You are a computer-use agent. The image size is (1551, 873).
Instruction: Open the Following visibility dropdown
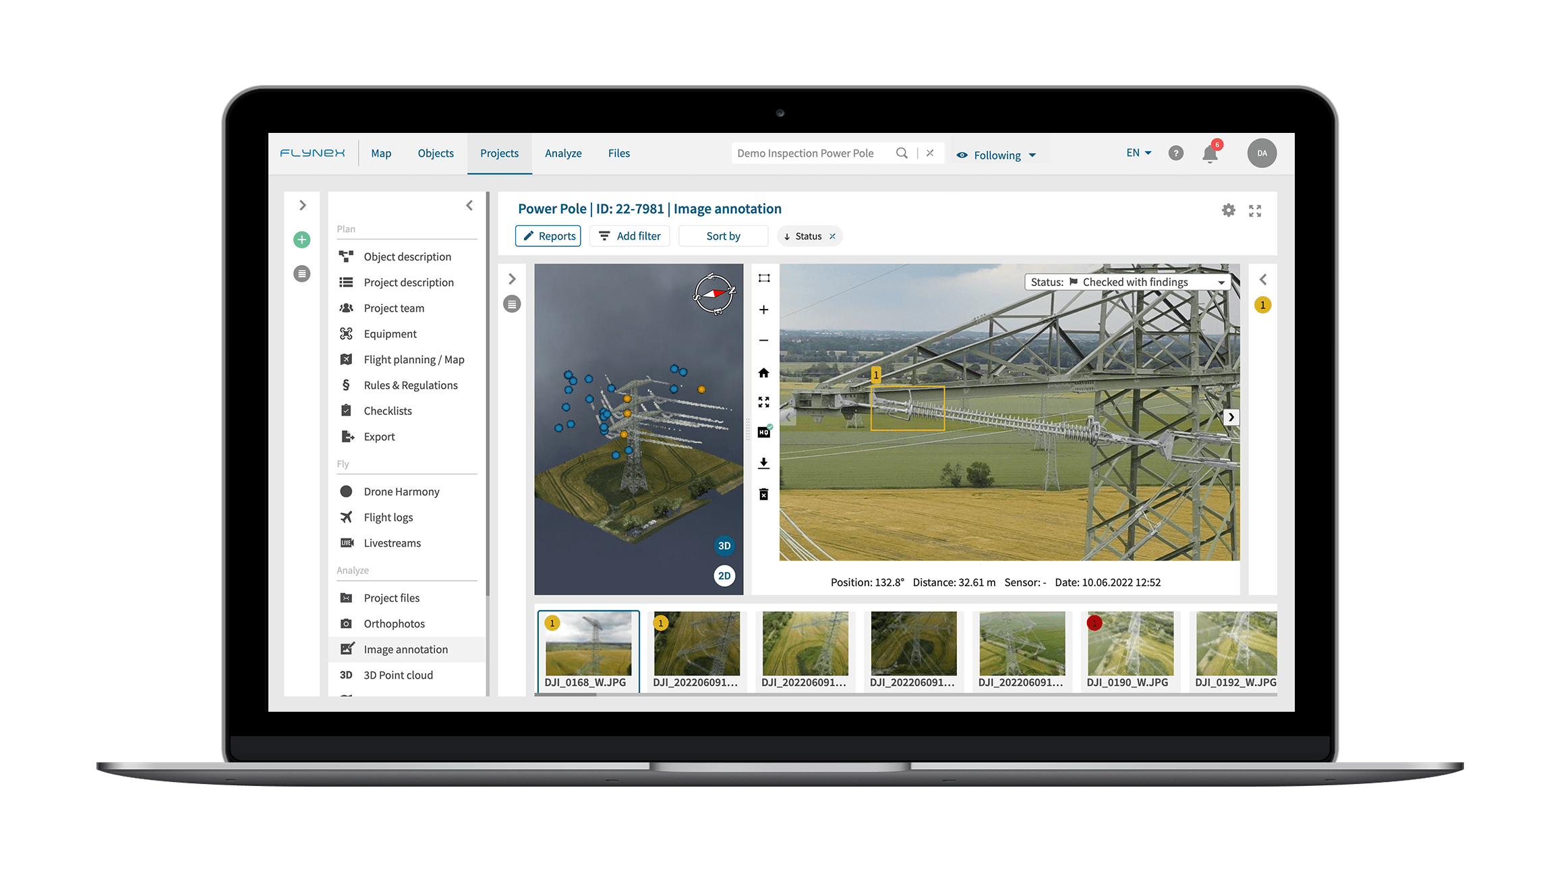click(x=997, y=154)
